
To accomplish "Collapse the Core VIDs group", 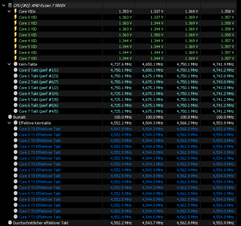I will (x=9, y=11).
